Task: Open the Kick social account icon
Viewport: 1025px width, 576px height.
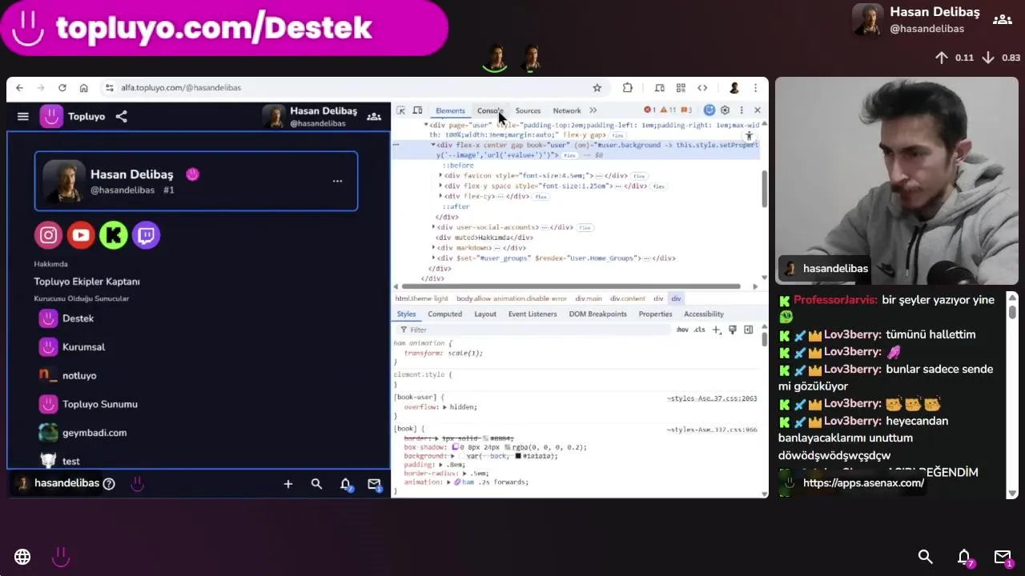Action: (114, 235)
